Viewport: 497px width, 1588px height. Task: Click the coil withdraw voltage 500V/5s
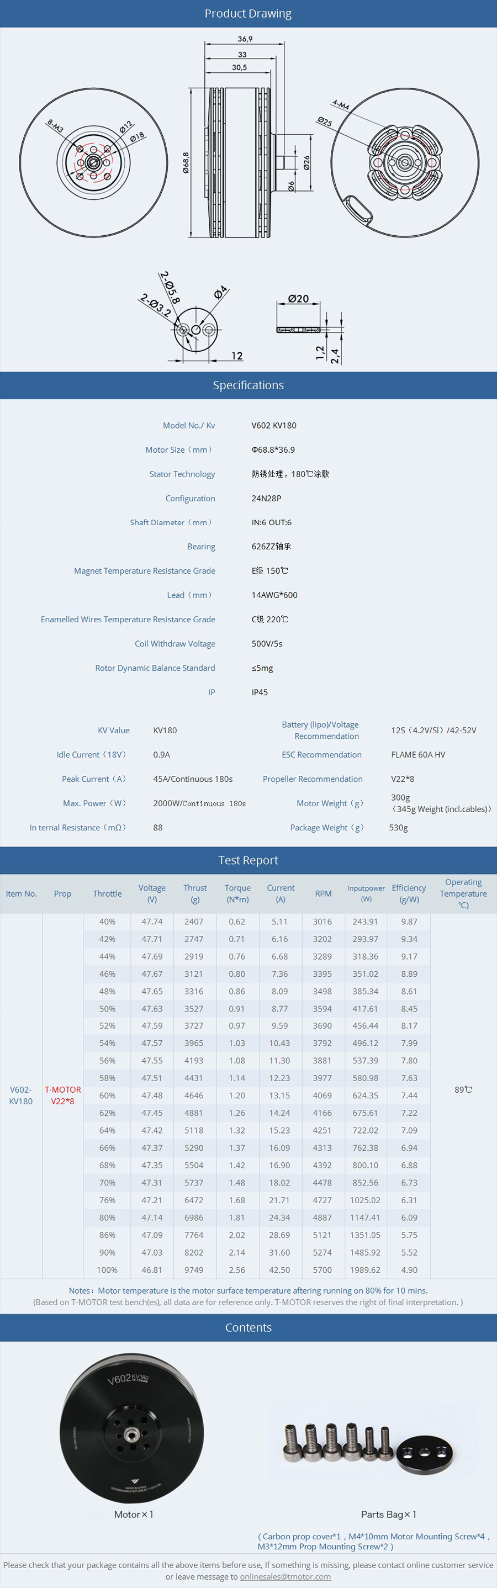tap(267, 644)
